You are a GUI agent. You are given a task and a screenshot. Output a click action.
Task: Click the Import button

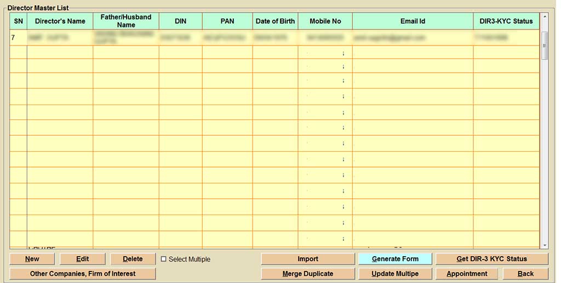307,259
